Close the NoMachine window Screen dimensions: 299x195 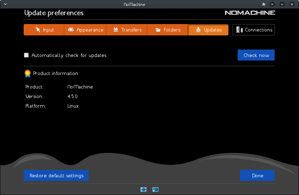[292, 4]
